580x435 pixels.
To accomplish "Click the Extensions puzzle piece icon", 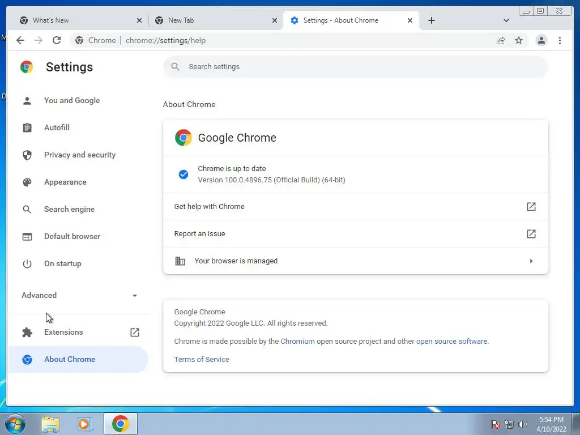I will [x=27, y=332].
